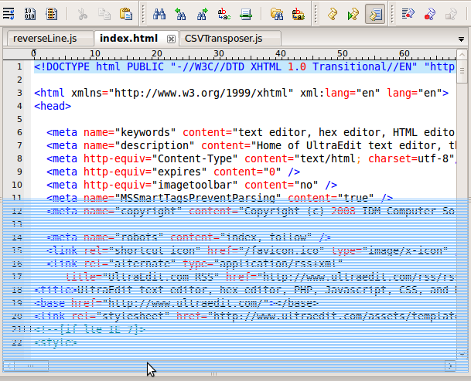The height and width of the screenshot is (381, 471).
Task: Click "Content-Type" on line 8
Action: coord(195,158)
